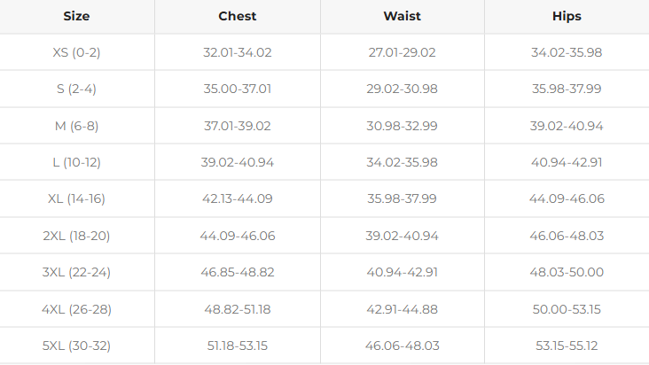Select the XS (0-2) size cell
Image resolution: width=649 pixels, height=365 pixels.
tap(76, 52)
